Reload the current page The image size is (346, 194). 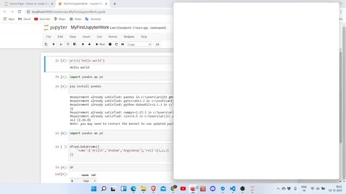[19, 12]
